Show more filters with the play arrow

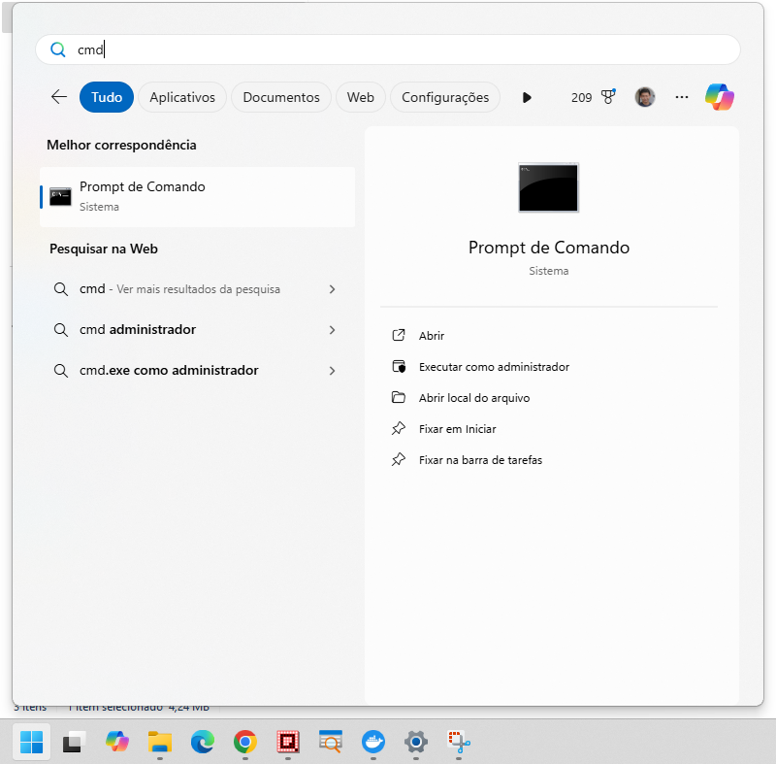(527, 97)
